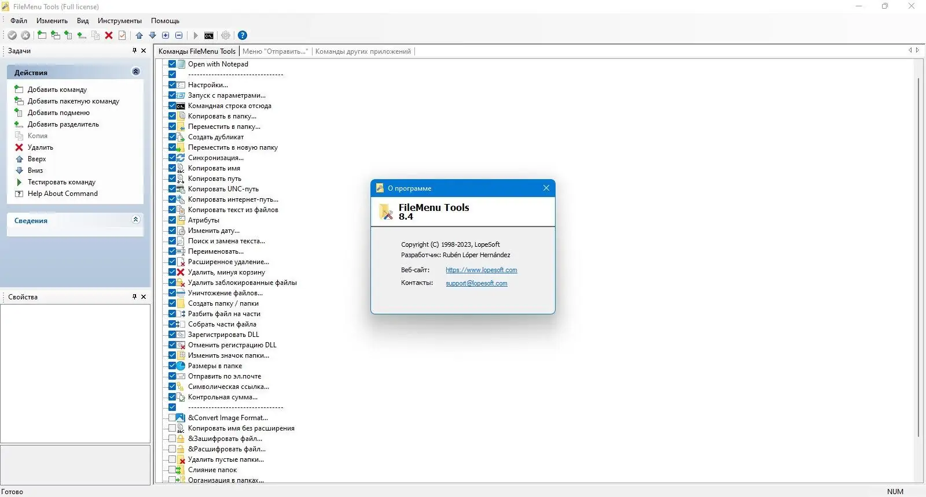Disable the Переименовать... checkbox
Screen dimensions: 926x497
coord(172,251)
